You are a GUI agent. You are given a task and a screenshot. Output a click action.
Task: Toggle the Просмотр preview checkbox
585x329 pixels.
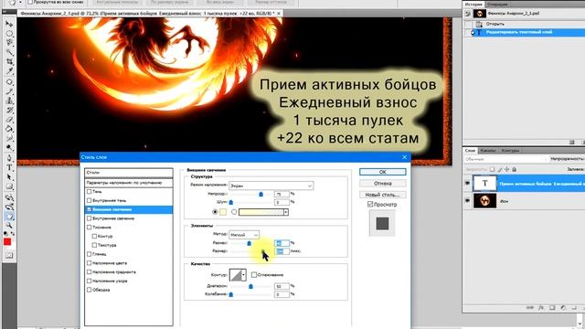[x=370, y=204]
